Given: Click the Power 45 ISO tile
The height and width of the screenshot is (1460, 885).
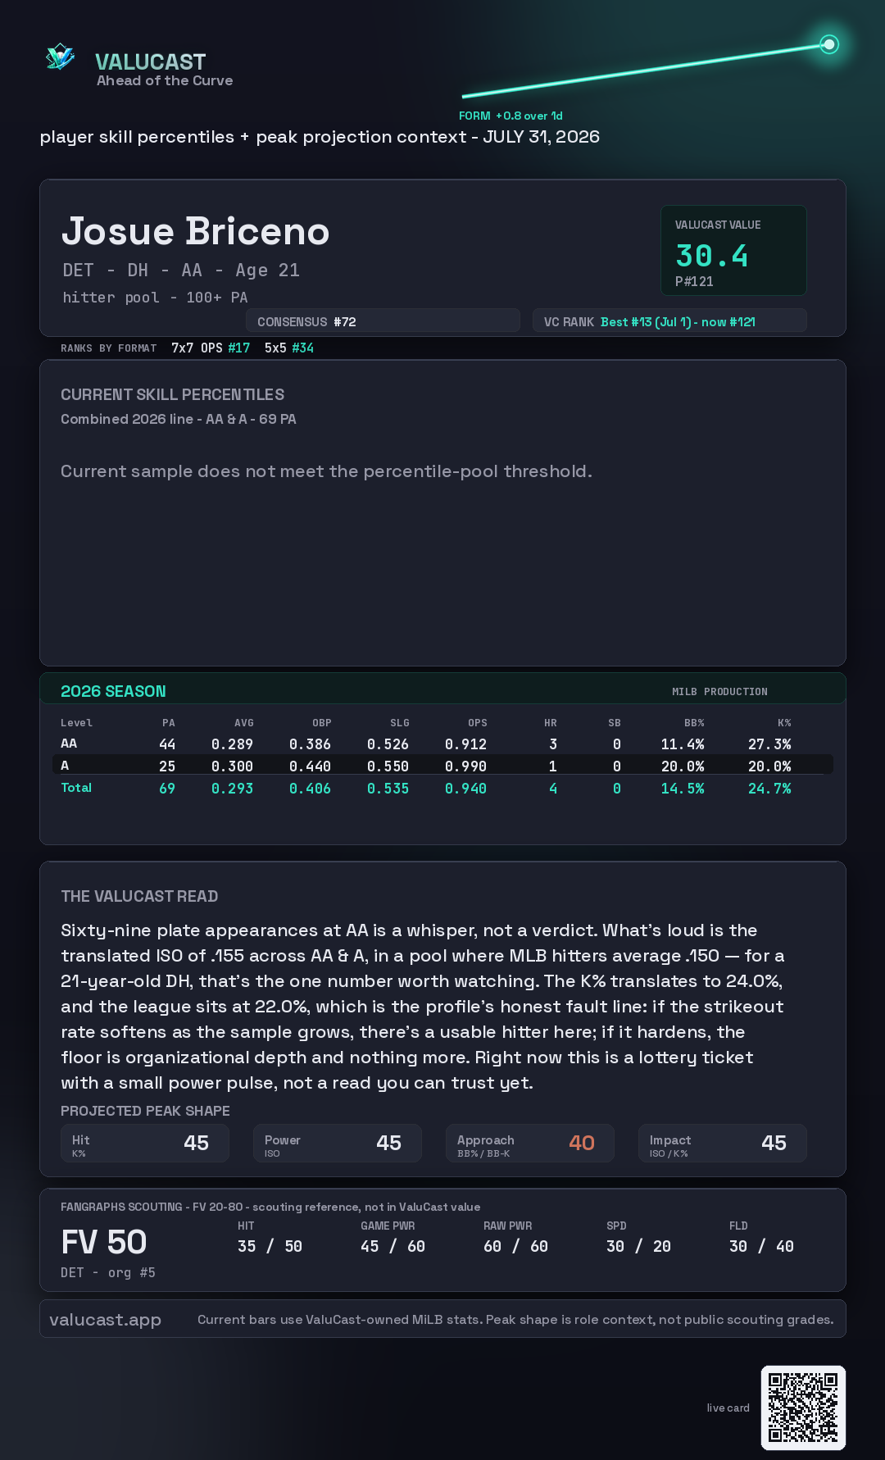Looking at the screenshot, I should 338,1144.
